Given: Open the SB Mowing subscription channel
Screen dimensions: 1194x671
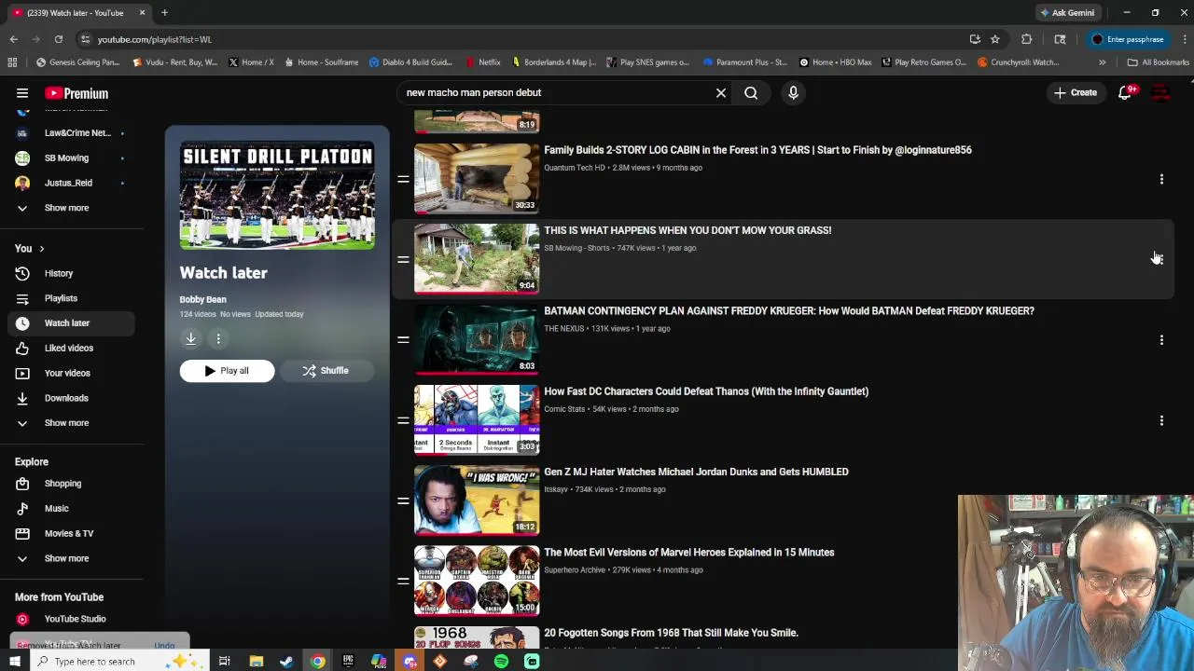Looking at the screenshot, I should (70, 157).
